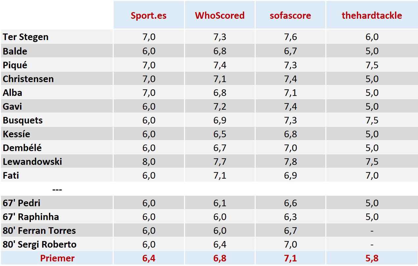This screenshot has height=266, width=418.
Task: Select the Dembélé name cell
Action: point(22,148)
